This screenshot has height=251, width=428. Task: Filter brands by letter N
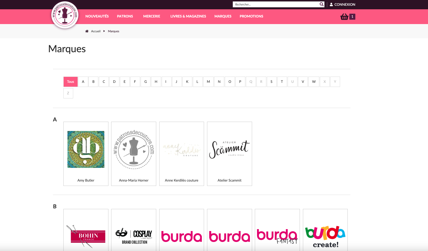pyautogui.click(x=219, y=82)
